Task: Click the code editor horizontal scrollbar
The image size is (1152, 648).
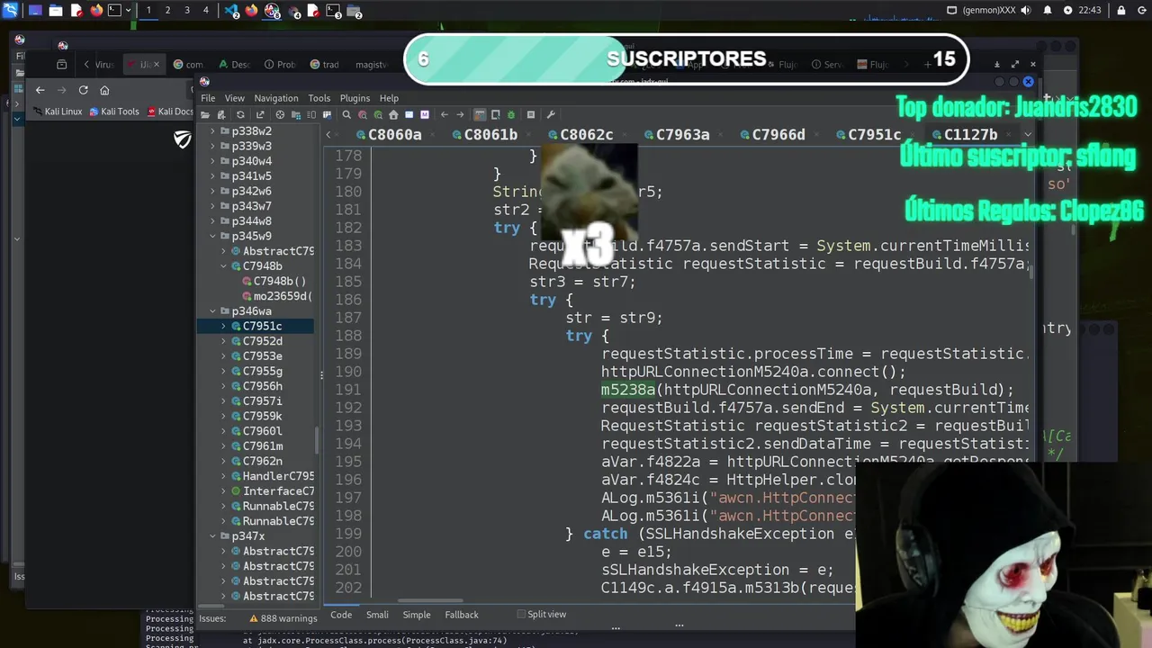Action: pos(430,601)
